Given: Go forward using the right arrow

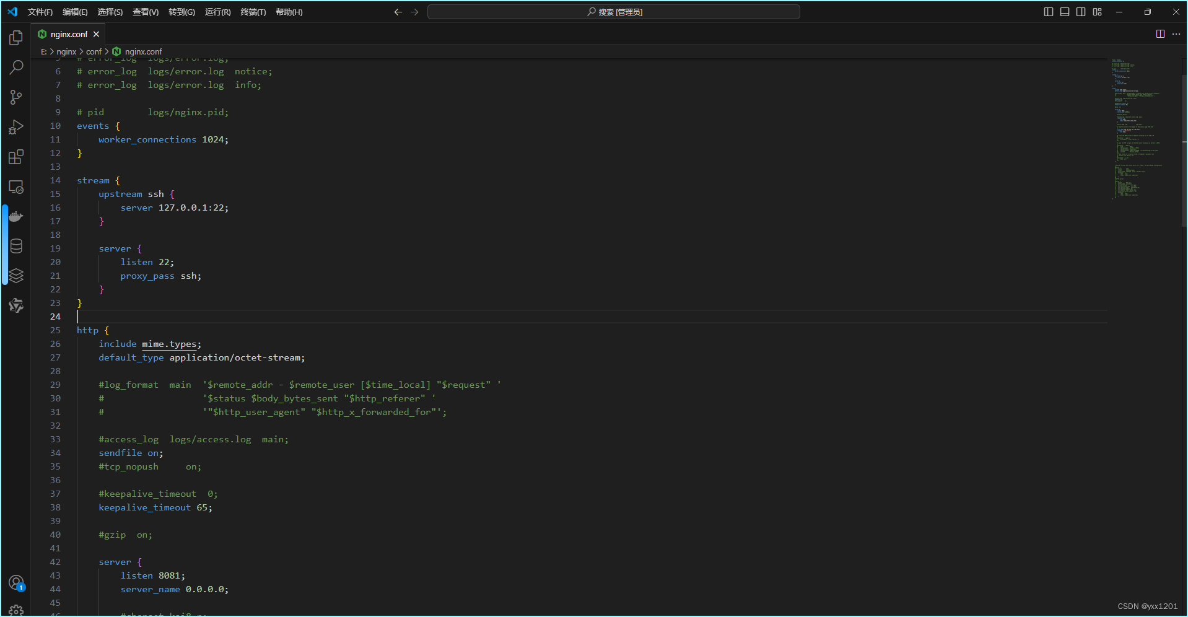Looking at the screenshot, I should coord(414,12).
